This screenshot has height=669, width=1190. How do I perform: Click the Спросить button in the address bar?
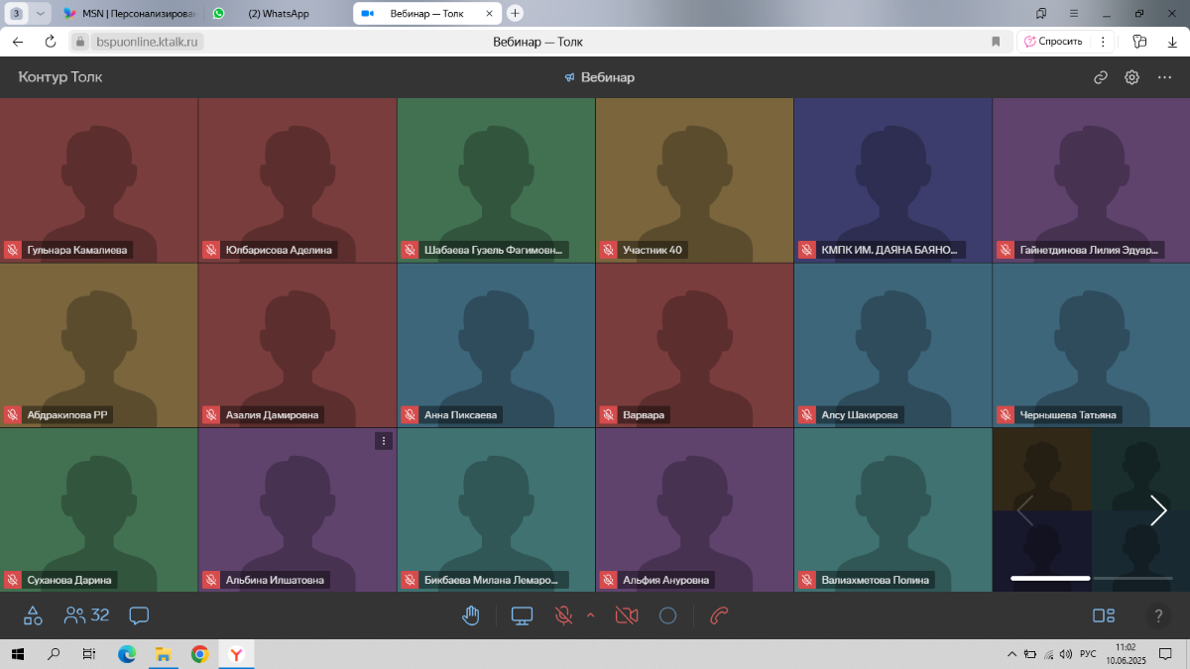coord(1053,42)
